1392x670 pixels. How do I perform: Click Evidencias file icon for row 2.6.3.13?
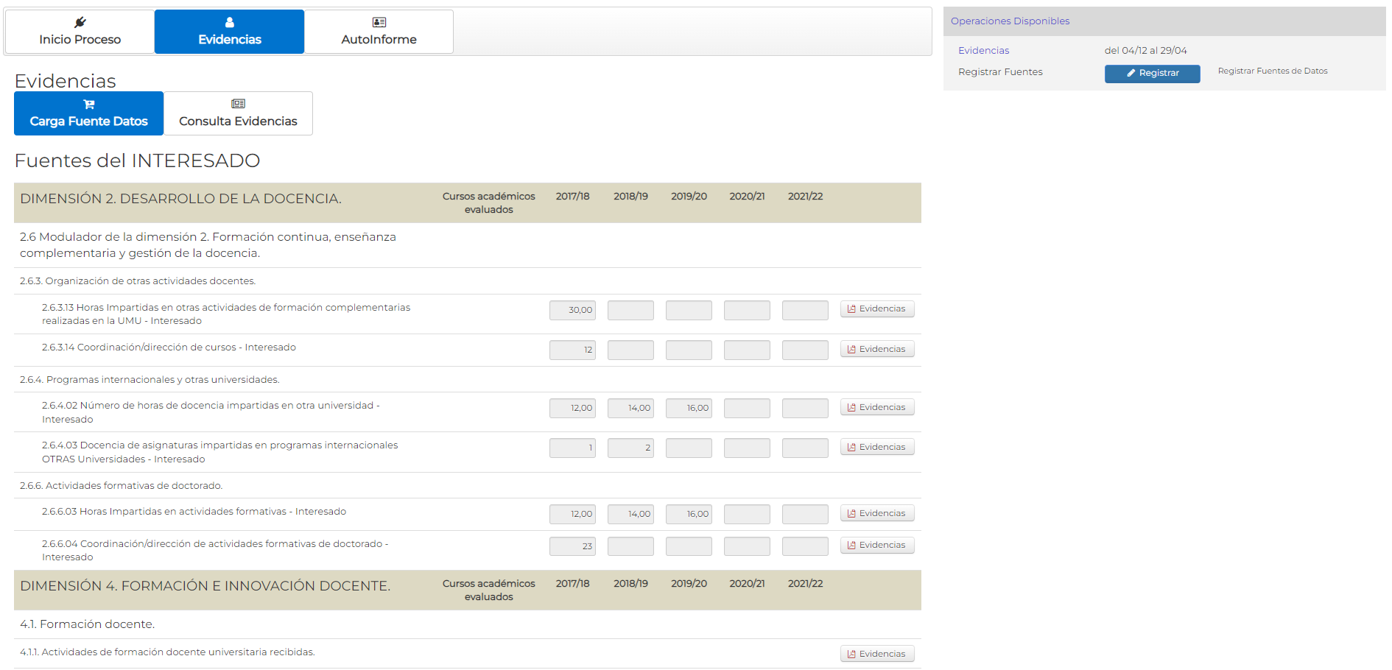[851, 309]
